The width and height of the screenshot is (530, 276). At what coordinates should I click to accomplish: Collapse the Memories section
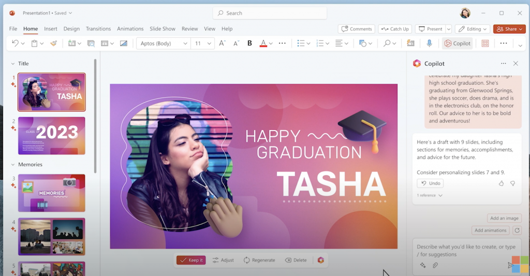(13, 165)
